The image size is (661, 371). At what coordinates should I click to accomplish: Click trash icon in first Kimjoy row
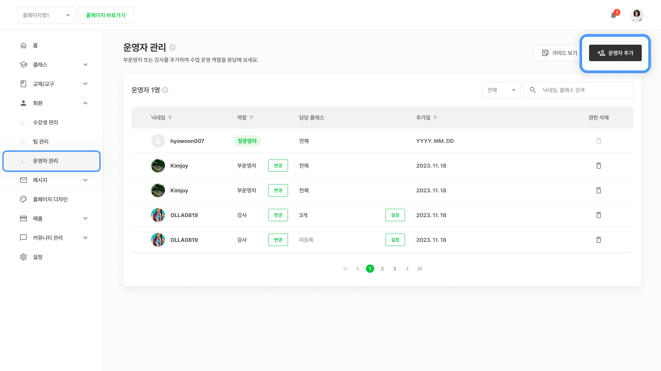(x=598, y=166)
